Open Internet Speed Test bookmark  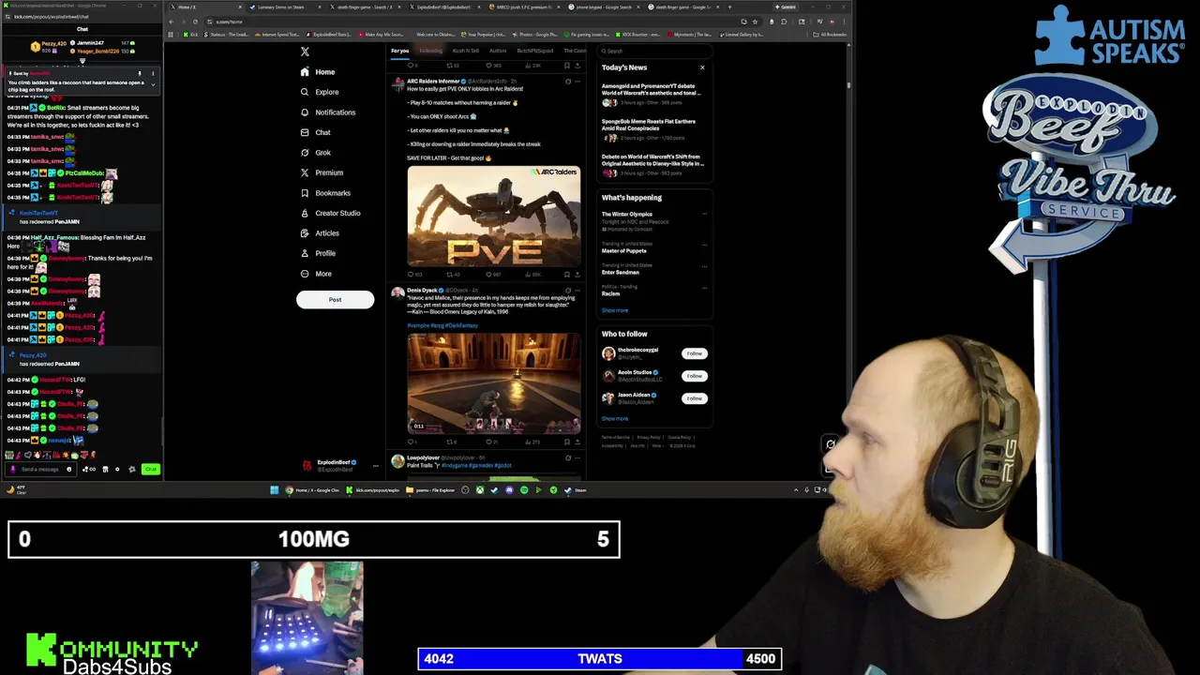[277, 35]
